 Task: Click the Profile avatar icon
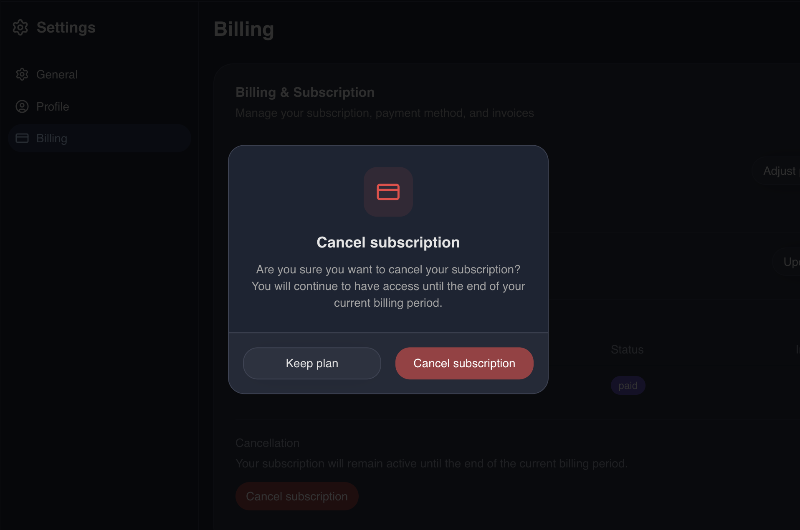(22, 106)
